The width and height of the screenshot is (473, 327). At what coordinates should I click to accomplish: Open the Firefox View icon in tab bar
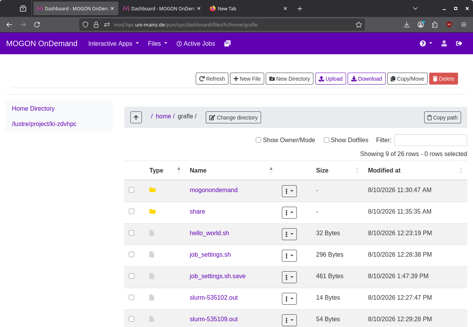(x=23, y=8)
